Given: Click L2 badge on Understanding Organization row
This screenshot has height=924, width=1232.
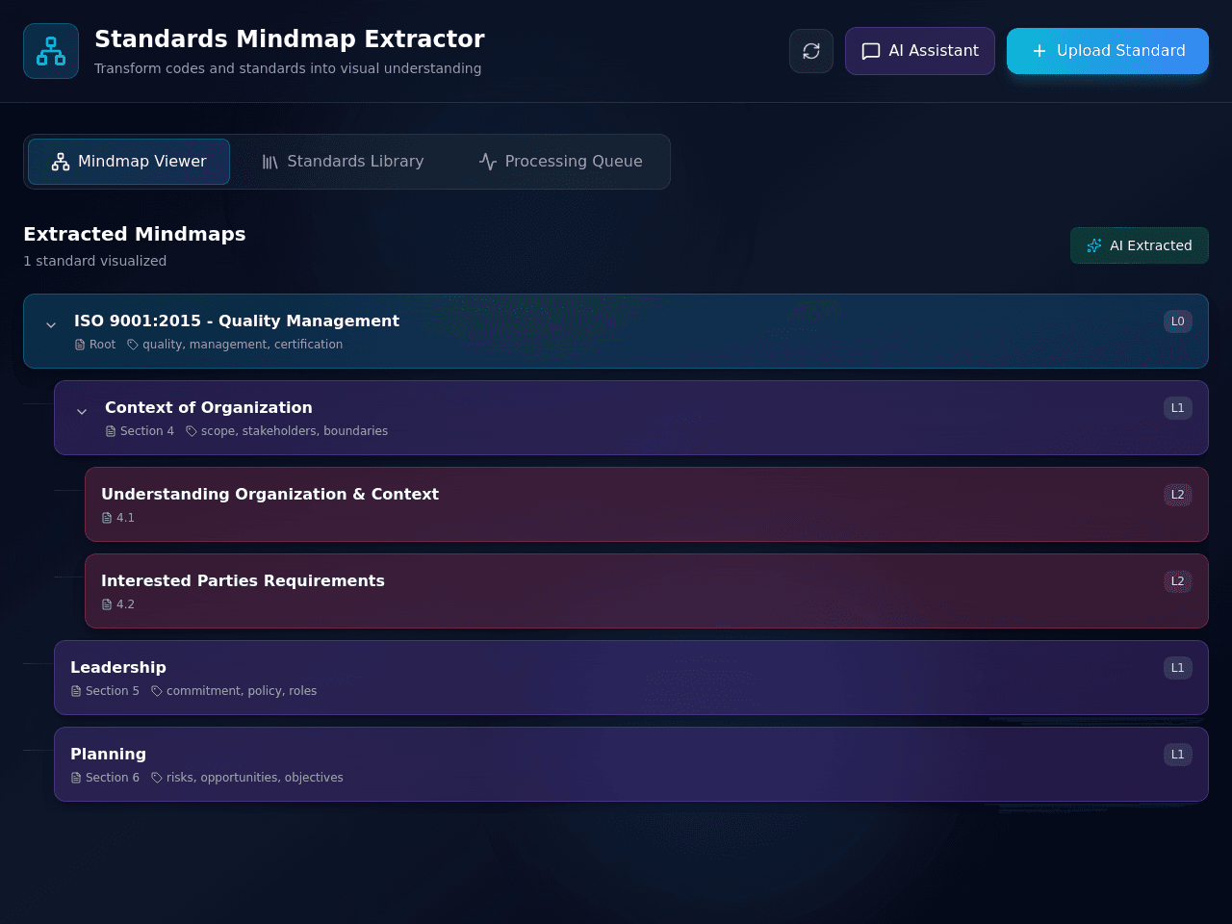Looking at the screenshot, I should click(1178, 495).
